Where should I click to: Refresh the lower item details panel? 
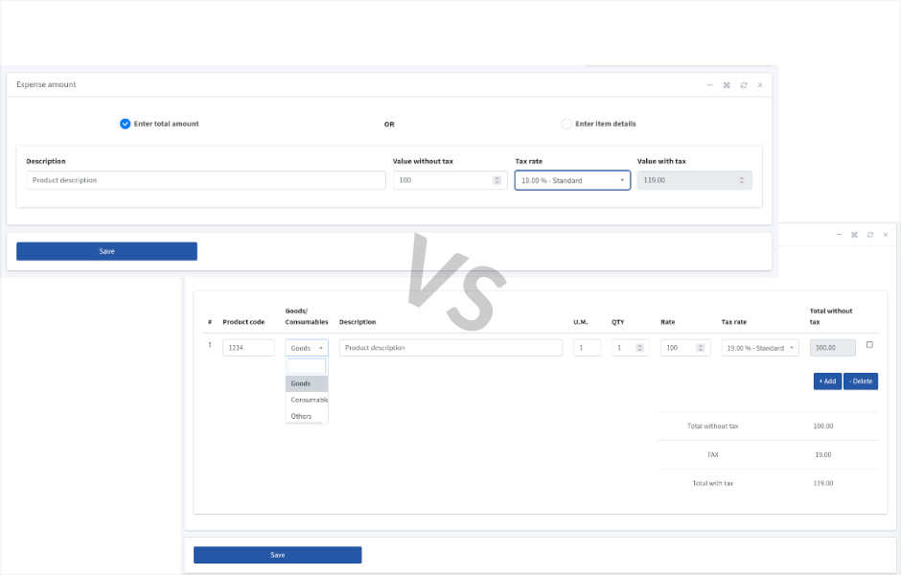click(870, 235)
